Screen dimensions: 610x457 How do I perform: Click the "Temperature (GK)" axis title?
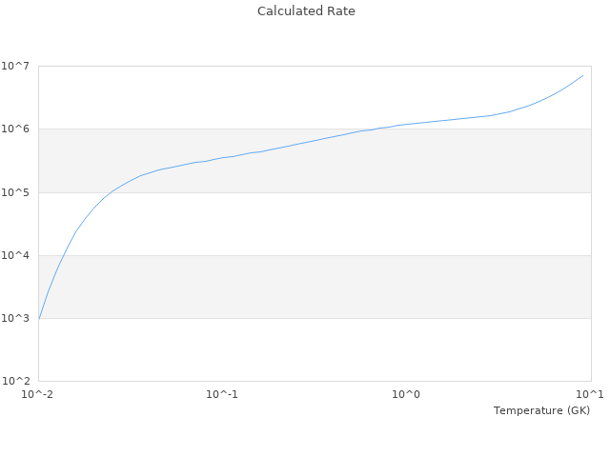click(541, 410)
